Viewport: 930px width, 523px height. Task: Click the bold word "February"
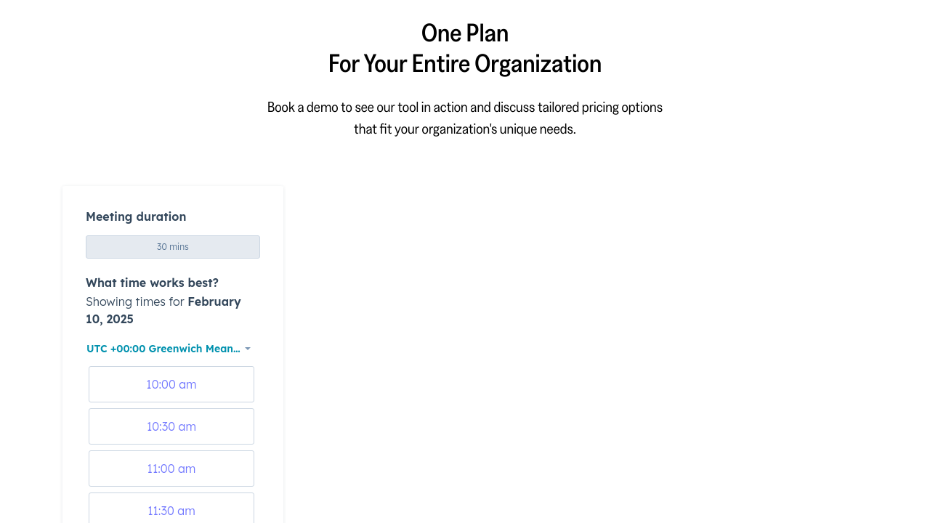click(x=214, y=301)
